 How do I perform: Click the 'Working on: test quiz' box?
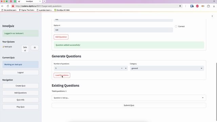tap(20, 64)
